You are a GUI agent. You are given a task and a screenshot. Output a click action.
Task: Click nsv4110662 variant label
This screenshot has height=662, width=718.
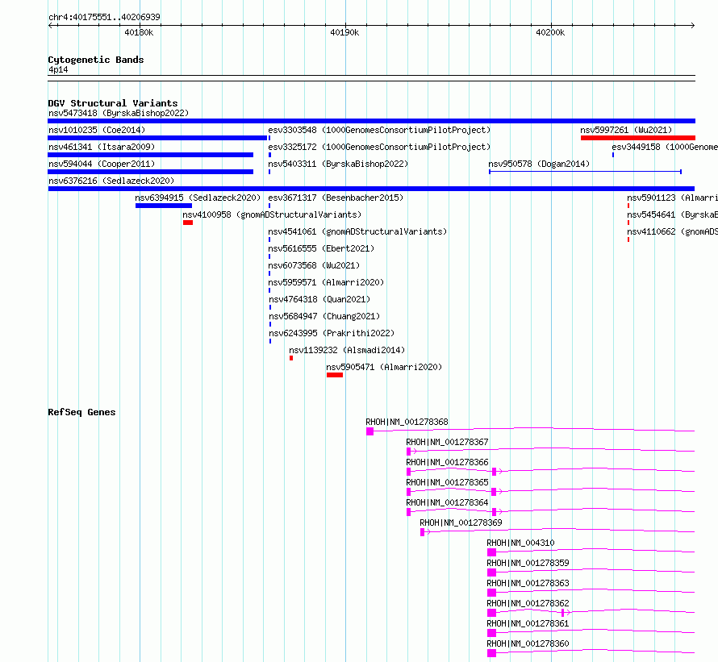point(672,231)
